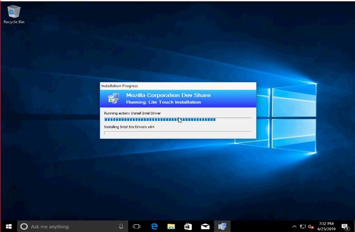
Task: Click the Show Desktop strip at the taskbar end
Action: tap(354, 227)
